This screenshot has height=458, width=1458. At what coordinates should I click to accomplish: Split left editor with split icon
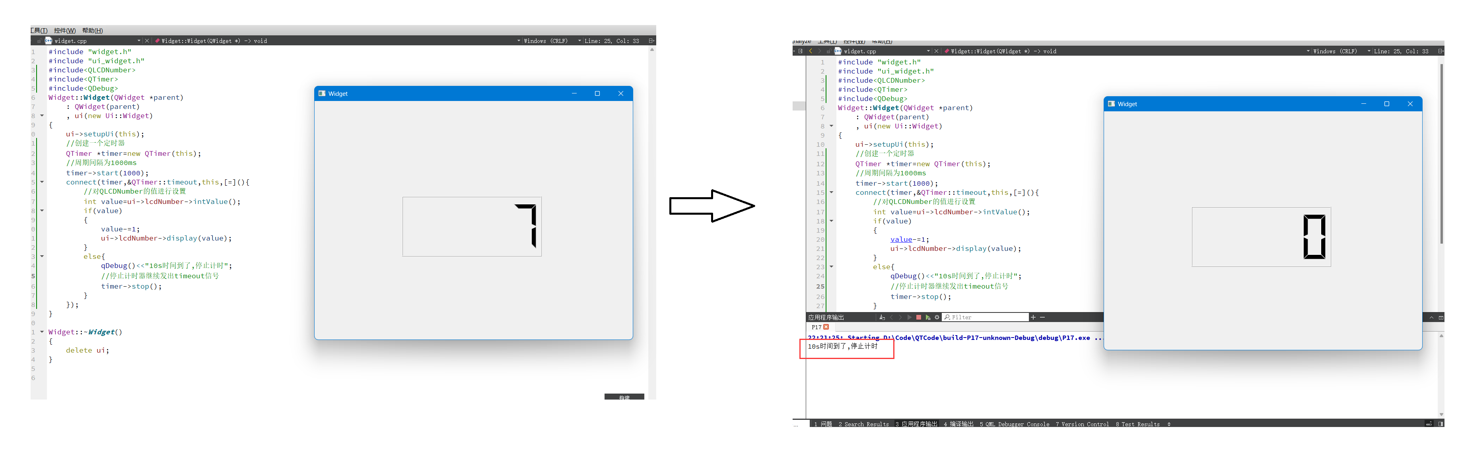tap(651, 41)
